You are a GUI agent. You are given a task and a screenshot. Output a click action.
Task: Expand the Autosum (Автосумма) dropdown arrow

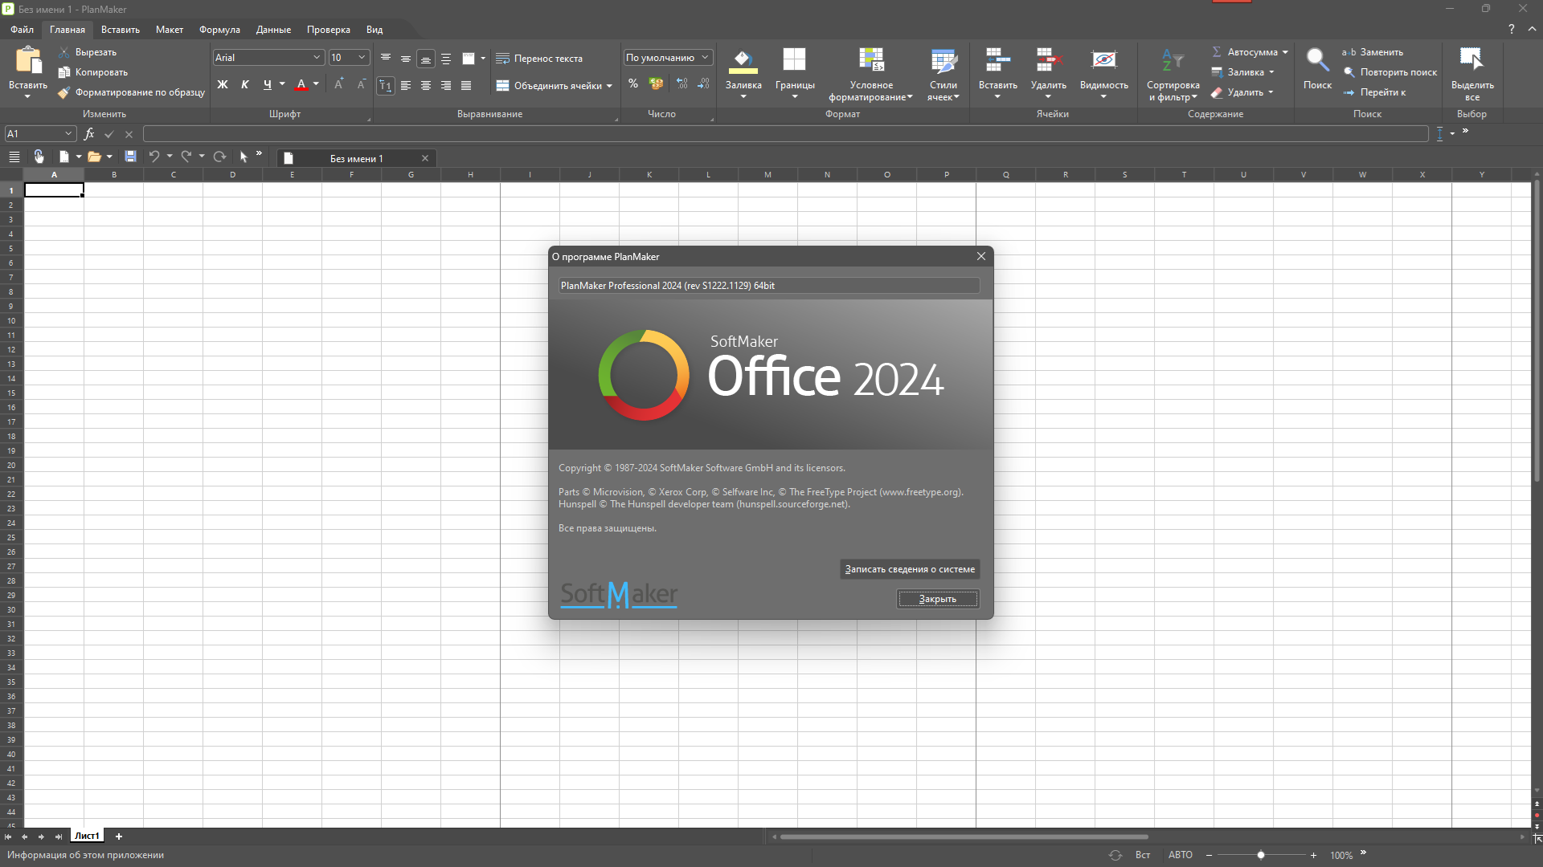[x=1285, y=52]
